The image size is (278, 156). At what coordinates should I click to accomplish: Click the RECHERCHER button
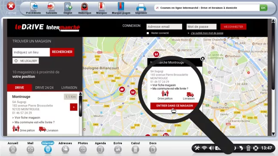(62, 52)
